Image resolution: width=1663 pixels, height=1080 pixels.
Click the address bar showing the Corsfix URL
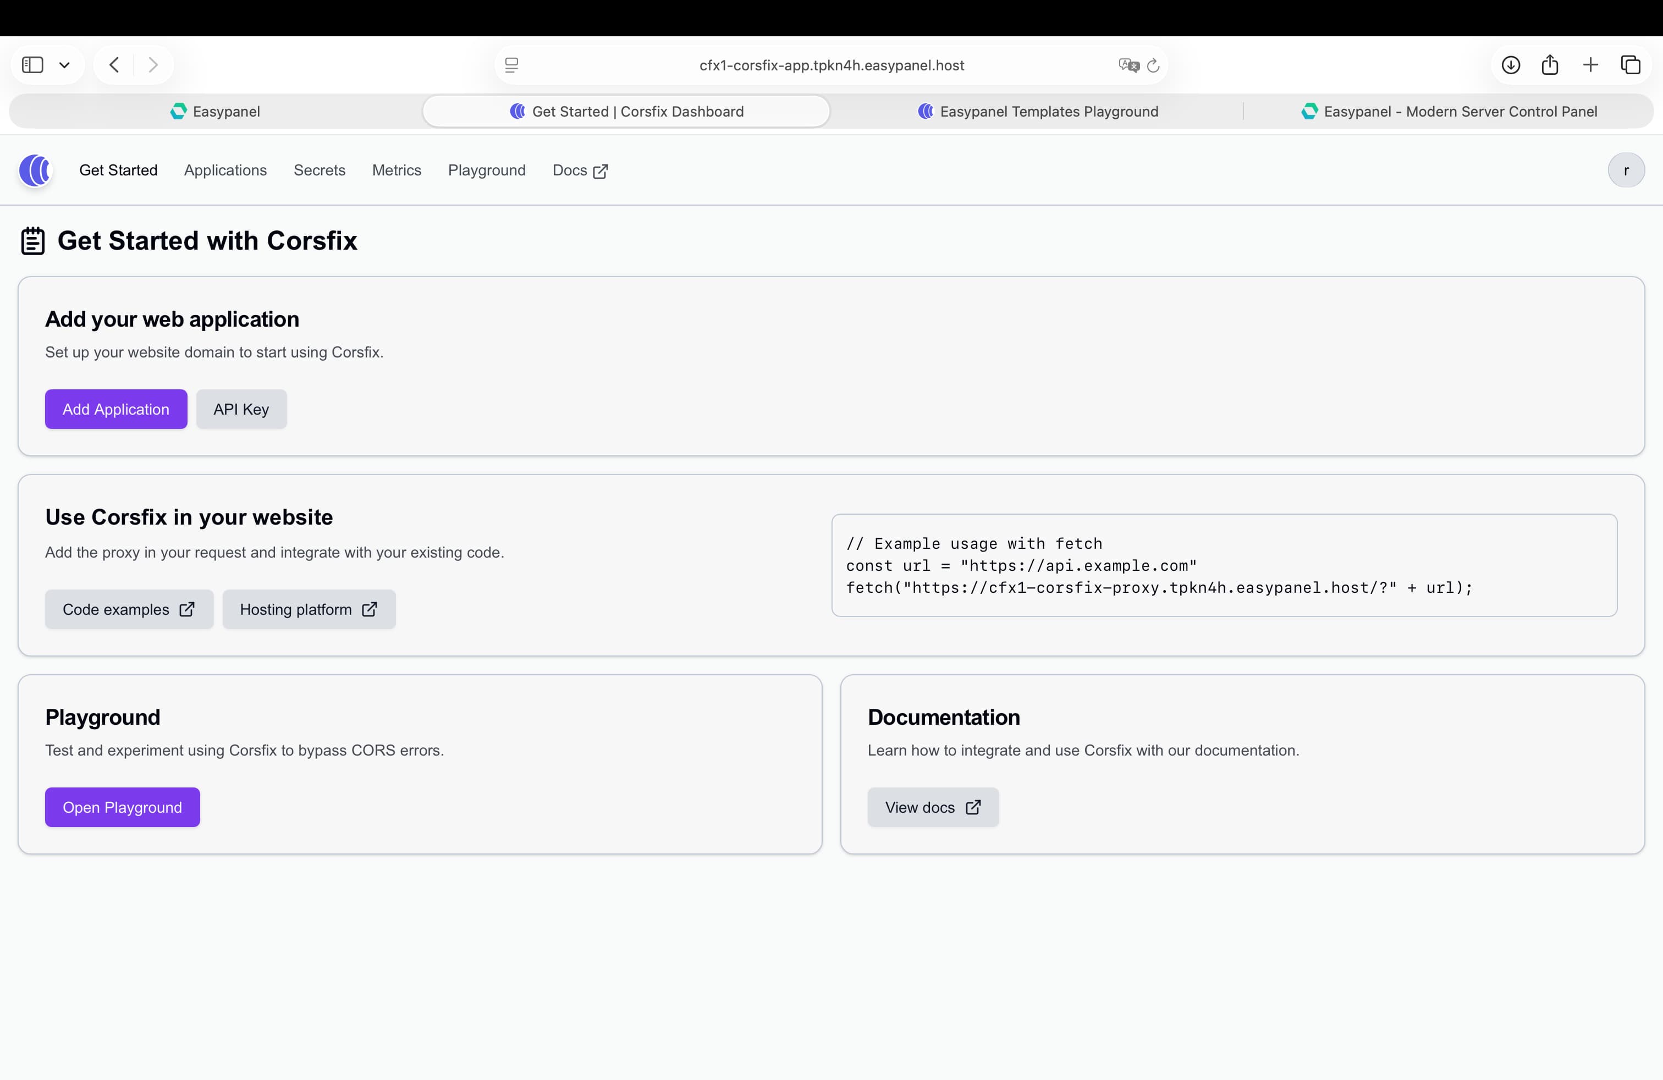831,65
